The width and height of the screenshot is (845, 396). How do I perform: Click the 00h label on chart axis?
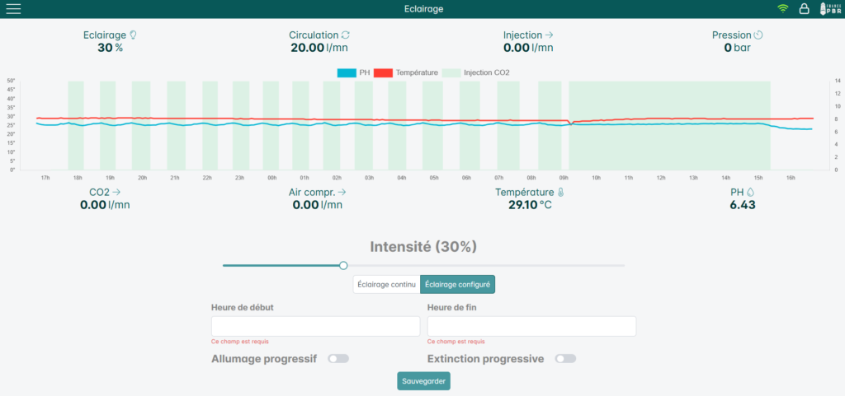click(272, 178)
